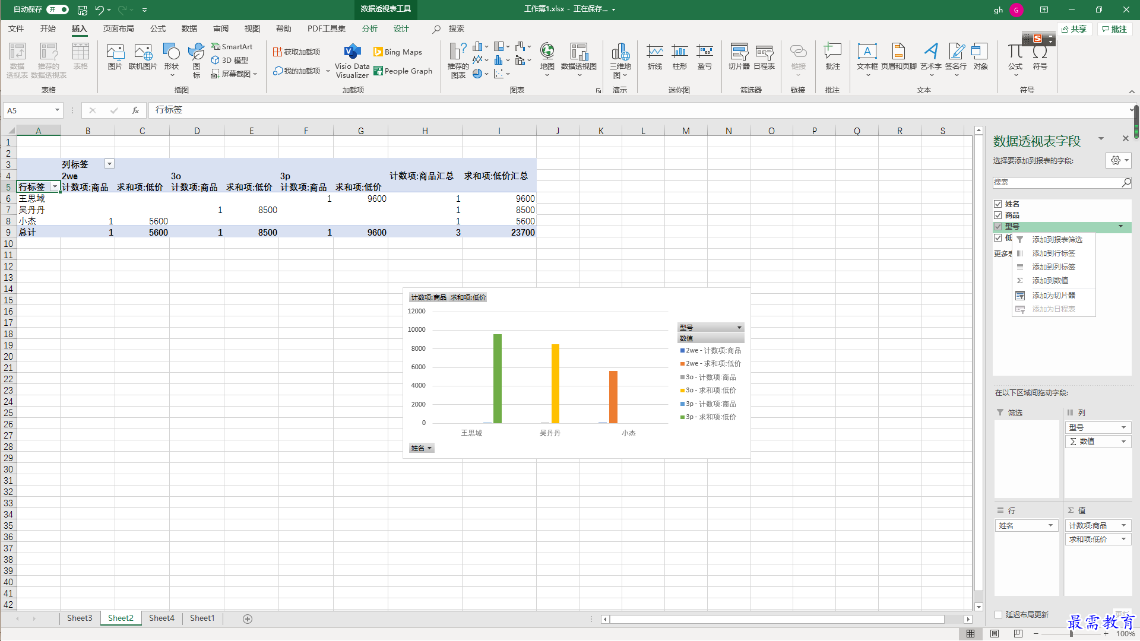Switch to the Sheet3 tab
1140x641 pixels.
[x=80, y=618]
